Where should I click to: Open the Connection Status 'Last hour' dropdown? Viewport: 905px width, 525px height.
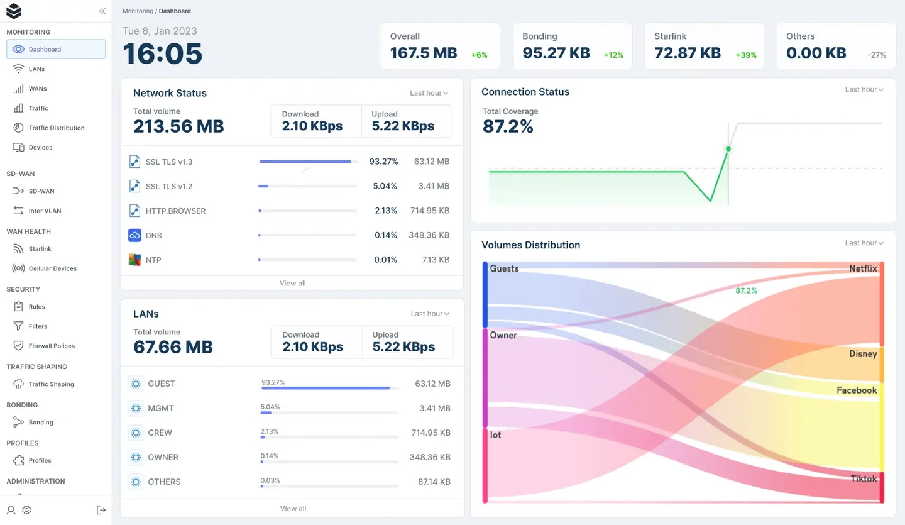tap(864, 90)
